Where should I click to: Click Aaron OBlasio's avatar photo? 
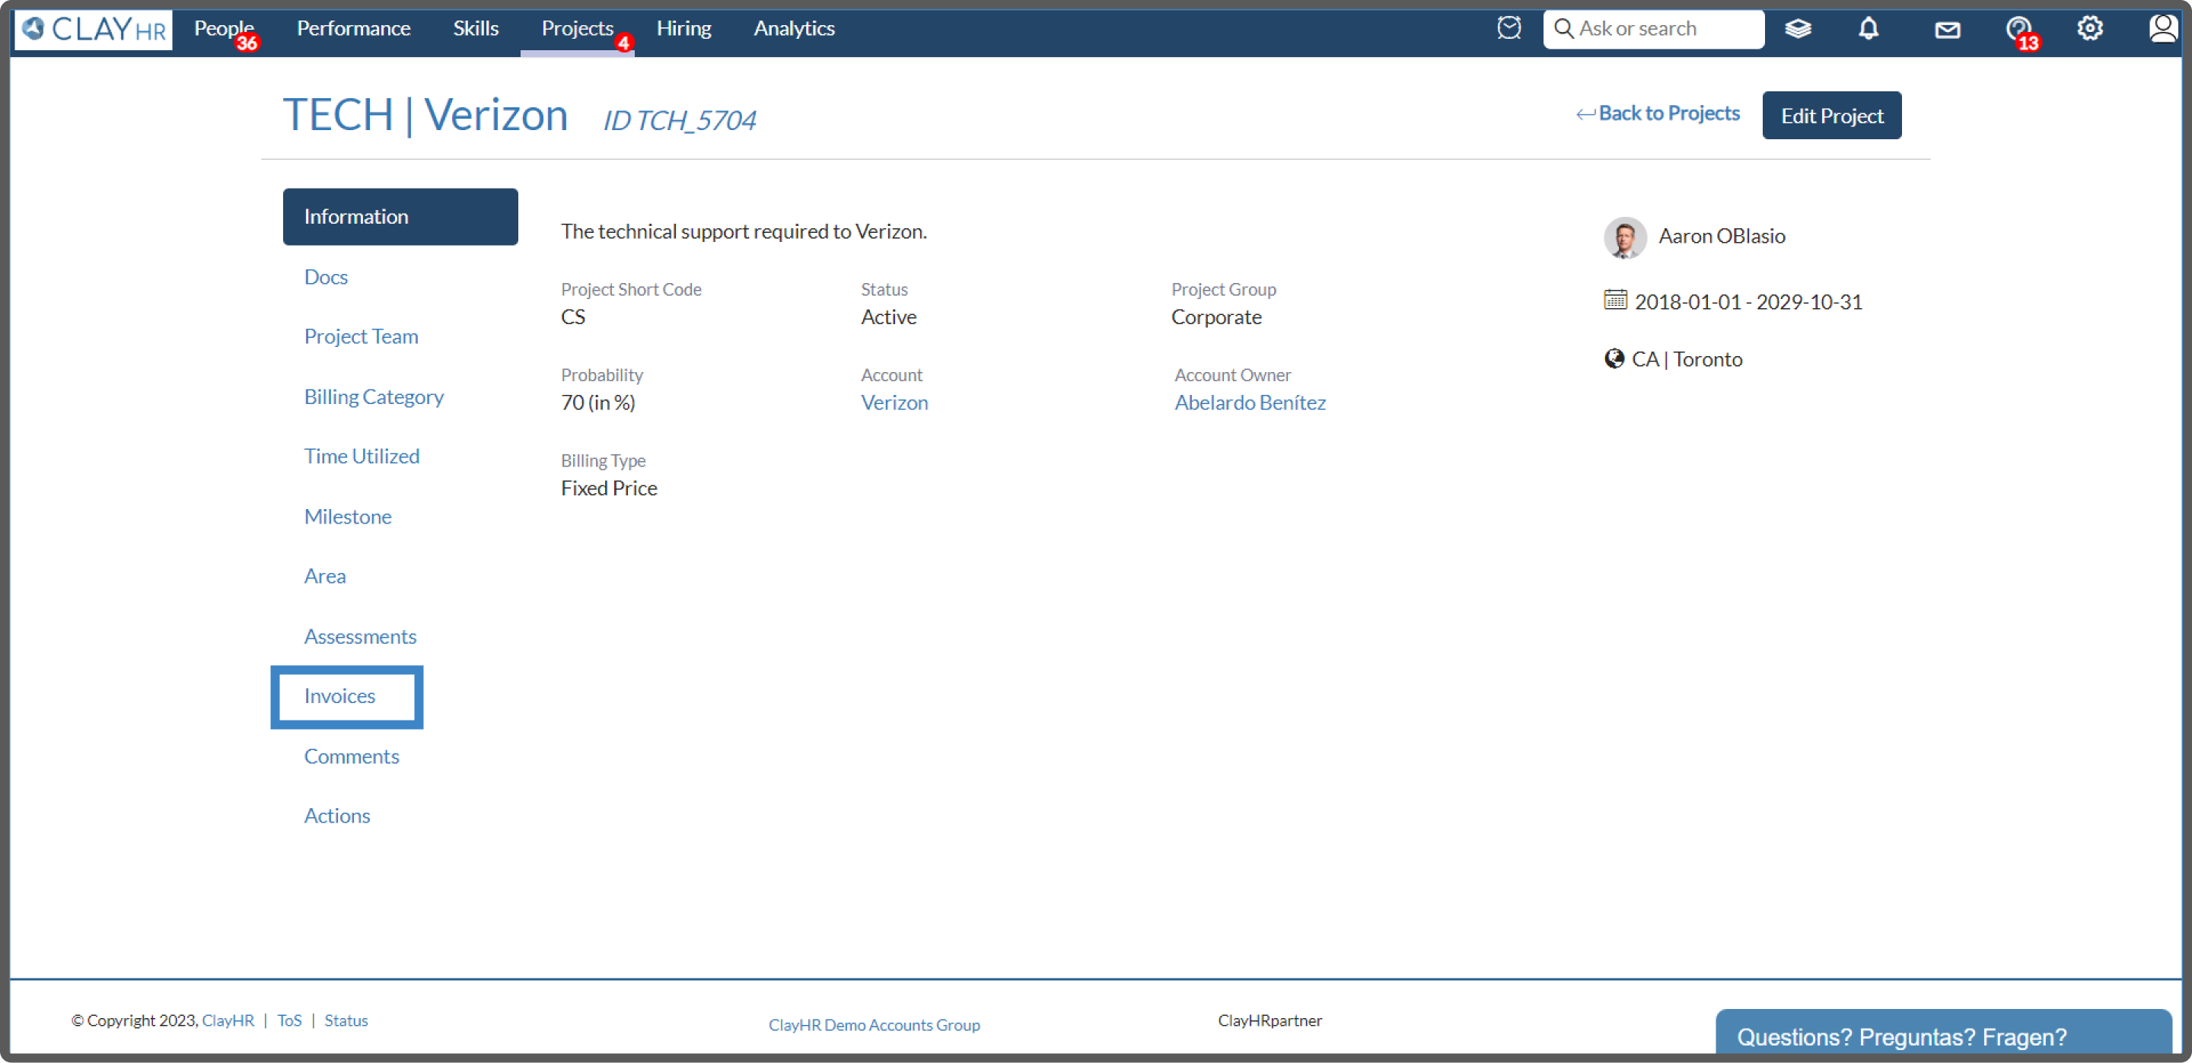(1624, 237)
